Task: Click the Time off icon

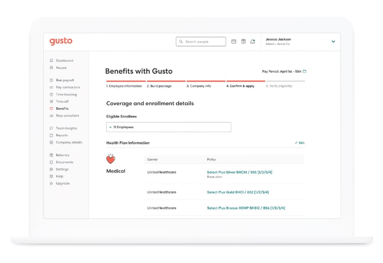Action: pos(51,101)
